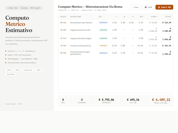The width and height of the screenshot is (178, 133).
Task: Click the JSON save button
Action: (x=148, y=7)
